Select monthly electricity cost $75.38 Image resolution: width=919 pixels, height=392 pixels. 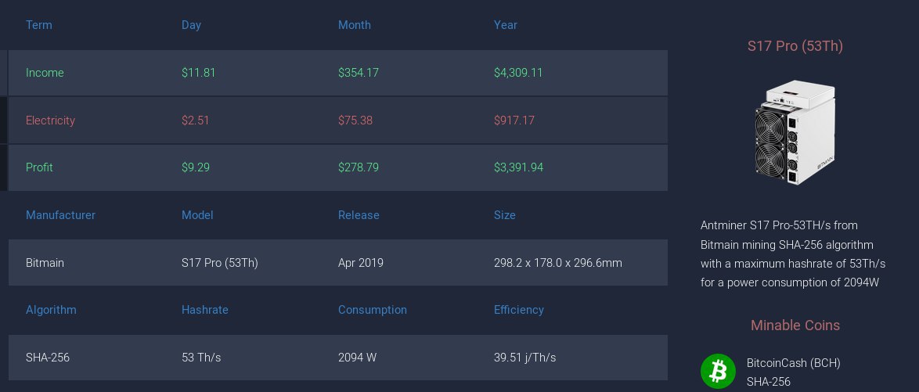tap(355, 120)
